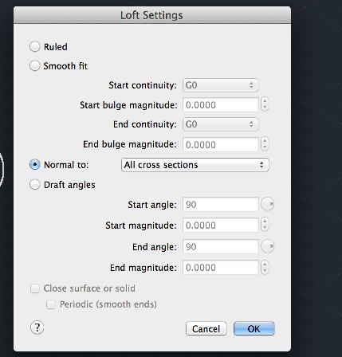Adjust the Start bulge magnitude stepper
The width and height of the screenshot is (342, 357).
pyautogui.click(x=265, y=104)
